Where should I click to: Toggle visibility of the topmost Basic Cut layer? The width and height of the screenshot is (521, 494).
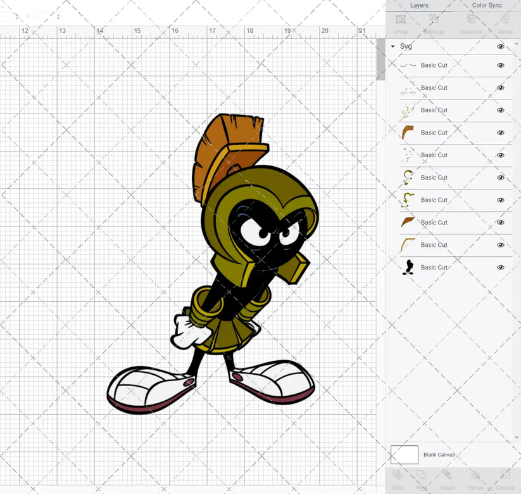500,65
